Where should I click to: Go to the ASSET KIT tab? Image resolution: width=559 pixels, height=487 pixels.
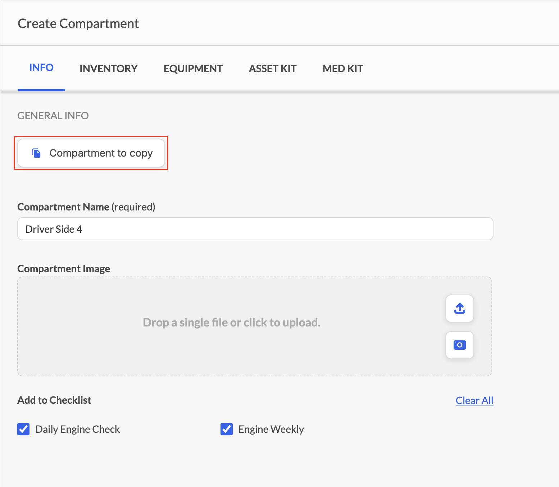click(273, 69)
